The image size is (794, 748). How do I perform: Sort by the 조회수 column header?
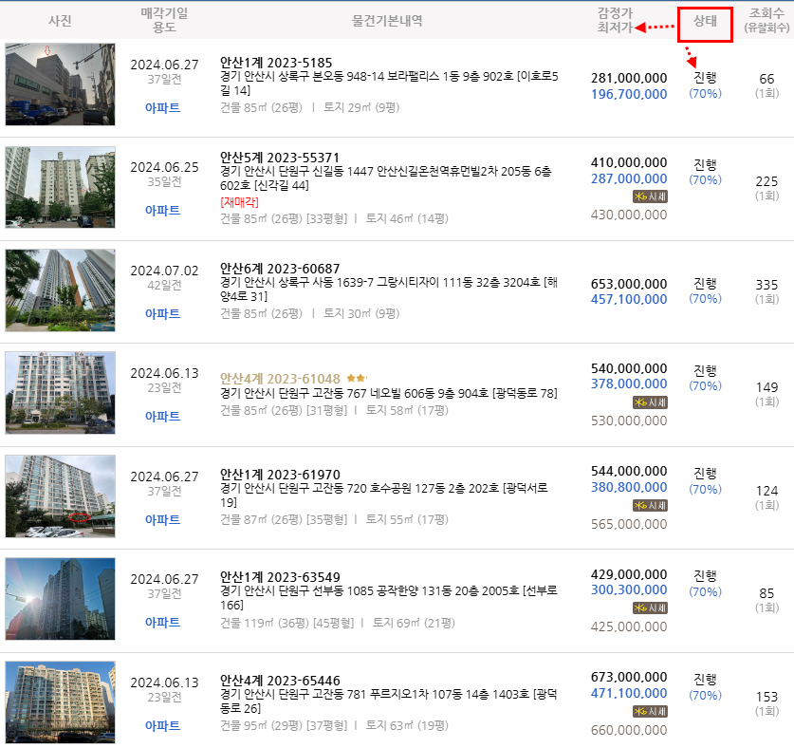coord(766,20)
